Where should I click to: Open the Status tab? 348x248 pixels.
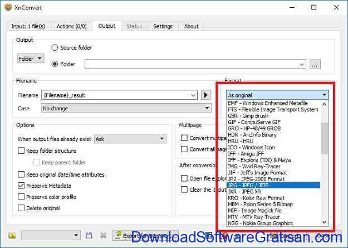134,26
